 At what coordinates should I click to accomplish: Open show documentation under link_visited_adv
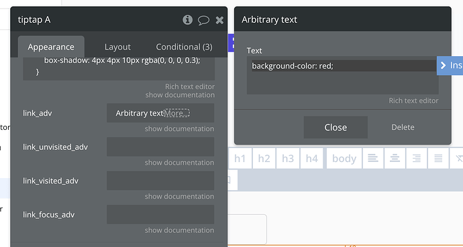point(179,196)
